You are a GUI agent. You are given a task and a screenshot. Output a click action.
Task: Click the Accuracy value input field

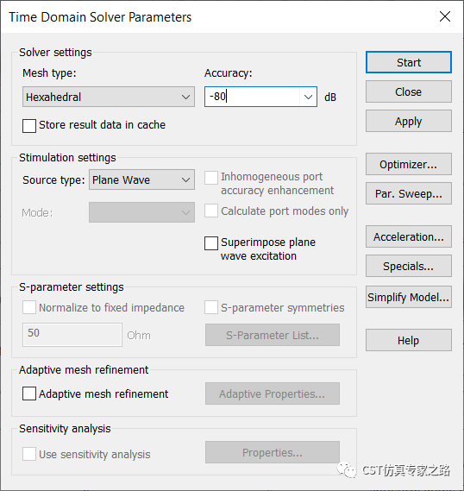(x=253, y=97)
